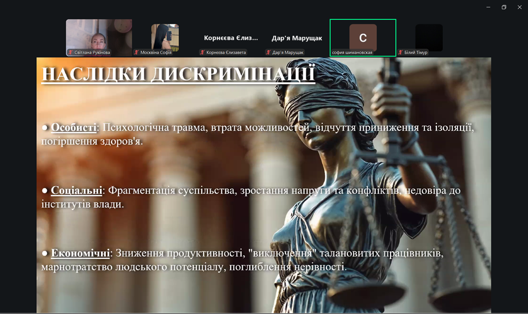Click muted mic icon beside Дар'я Марущак label
This screenshot has height=314, width=528.
tap(268, 53)
